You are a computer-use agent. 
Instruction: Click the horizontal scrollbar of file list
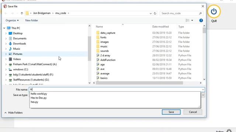click(139, 83)
